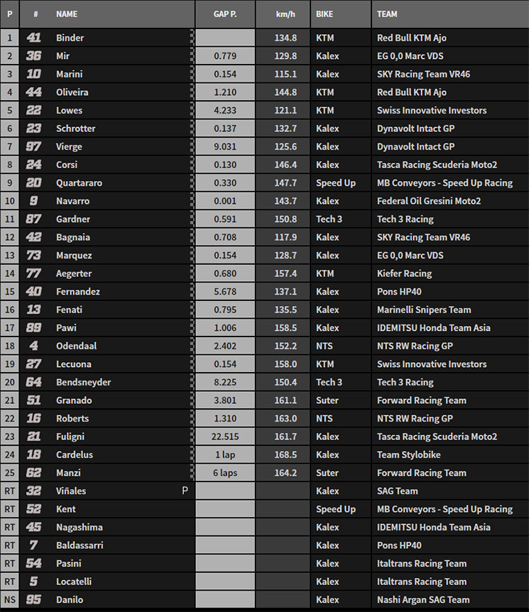The width and height of the screenshot is (529, 612).
Task: Click speed 134.8 in Binder row
Action: (x=285, y=38)
